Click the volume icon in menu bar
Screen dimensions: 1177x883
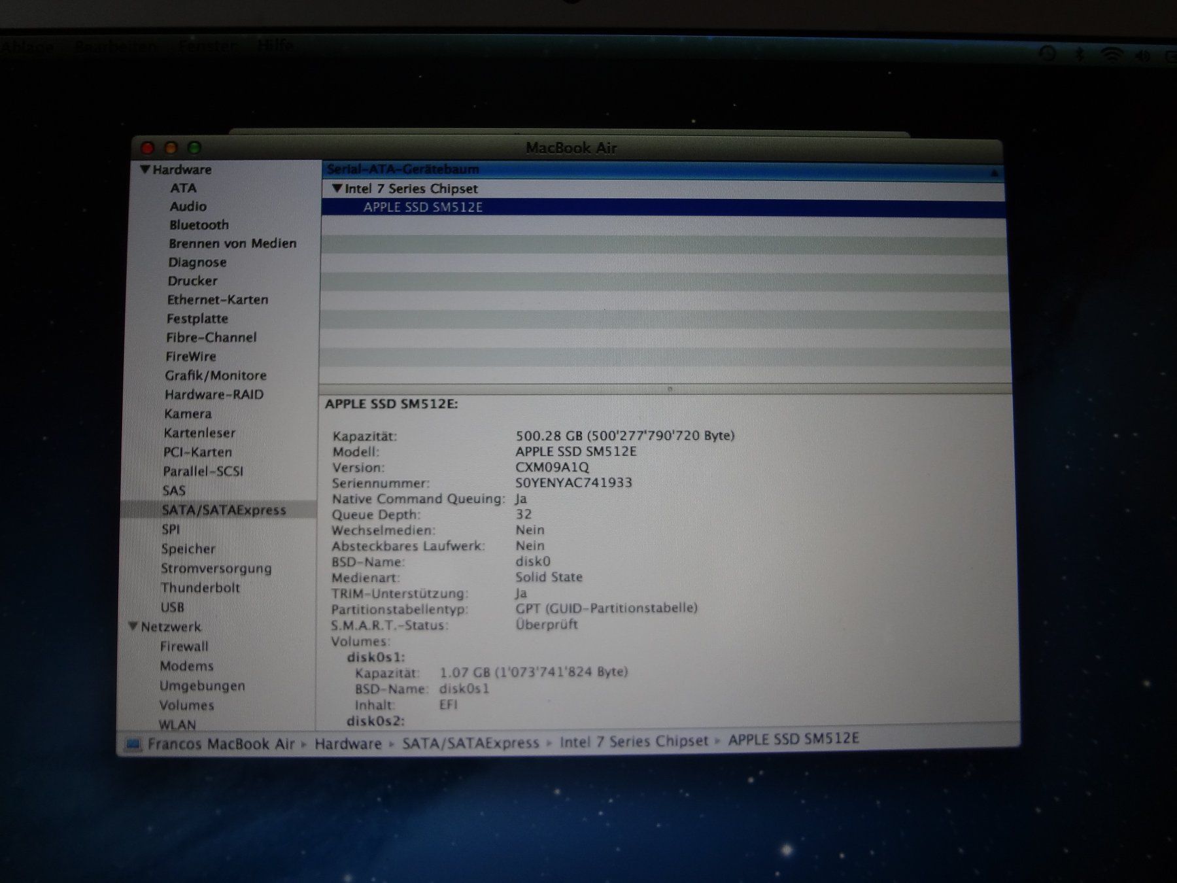coord(1142,56)
